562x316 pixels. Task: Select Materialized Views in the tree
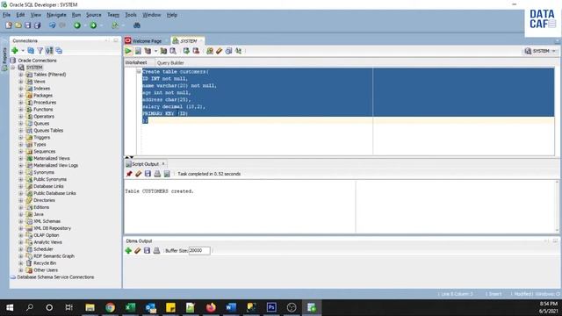52,158
